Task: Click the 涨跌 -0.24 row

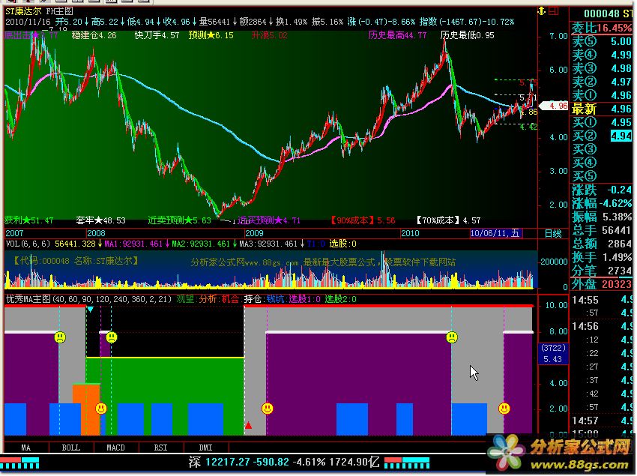Action: 602,190
